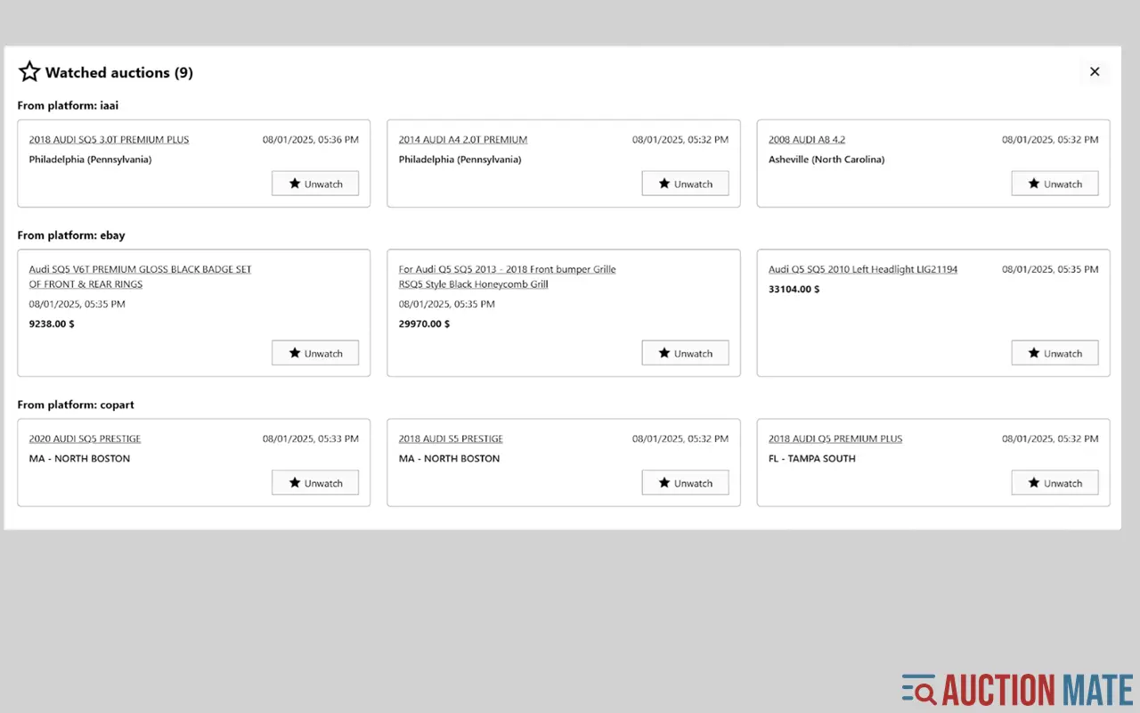Viewport: 1140px width, 713px height.
Task: Open the Audi SQ5 V6T badge set listing
Action: point(139,268)
